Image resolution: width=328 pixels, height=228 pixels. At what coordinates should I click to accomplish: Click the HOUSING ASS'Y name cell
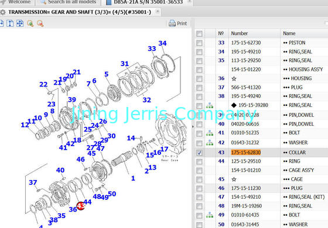pos(303,70)
